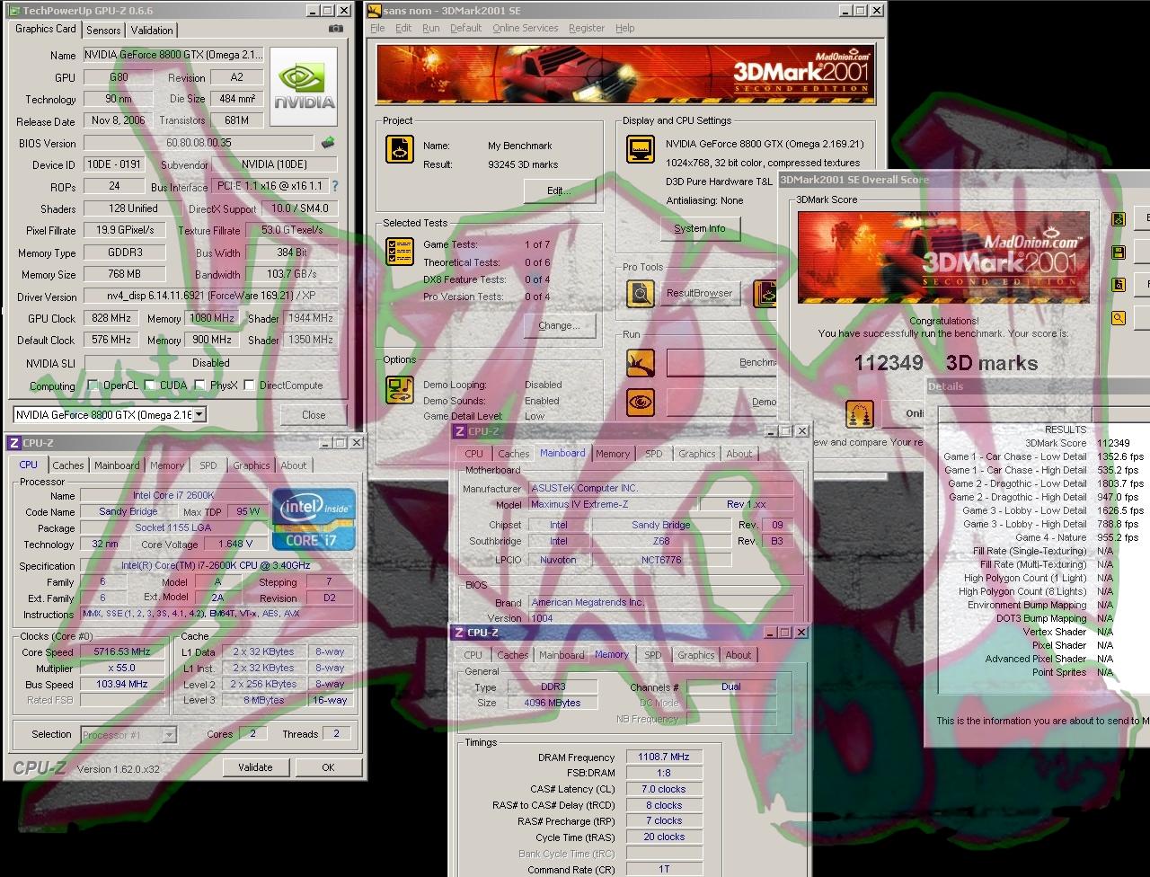This screenshot has width=1150, height=877.
Task: Click the CPU-Z title bar icon in the CPU window
Action: (x=13, y=442)
